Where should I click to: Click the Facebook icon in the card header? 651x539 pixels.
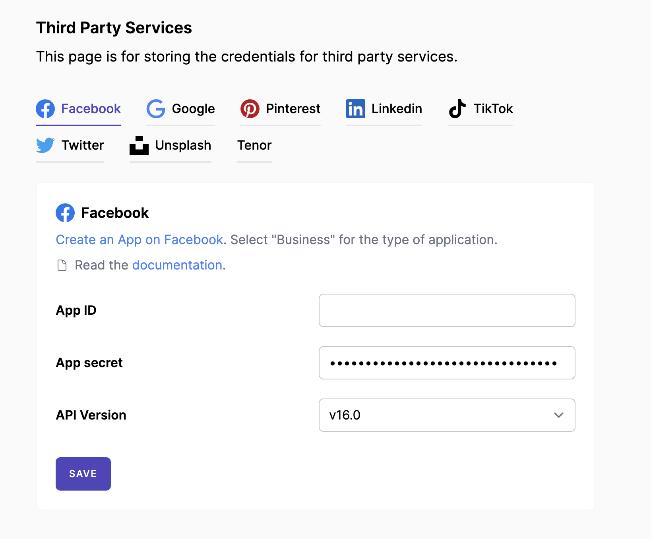tap(65, 213)
